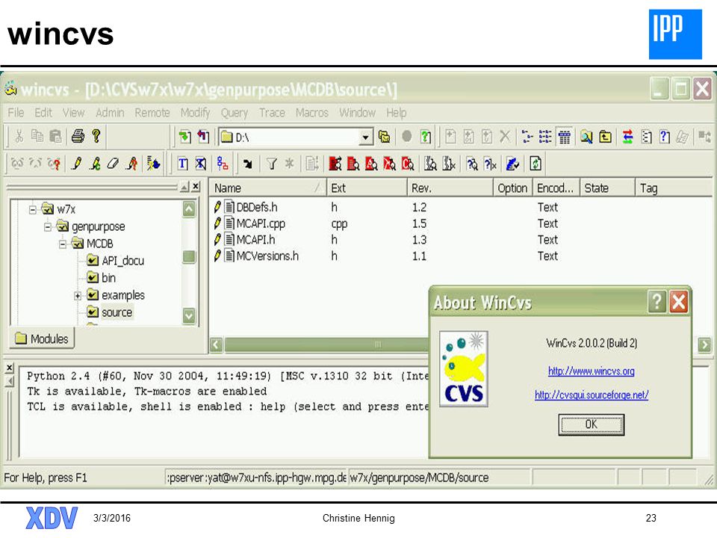Image resolution: width=717 pixels, height=538 pixels.
Task: Open the Query menu
Action: coord(234,113)
